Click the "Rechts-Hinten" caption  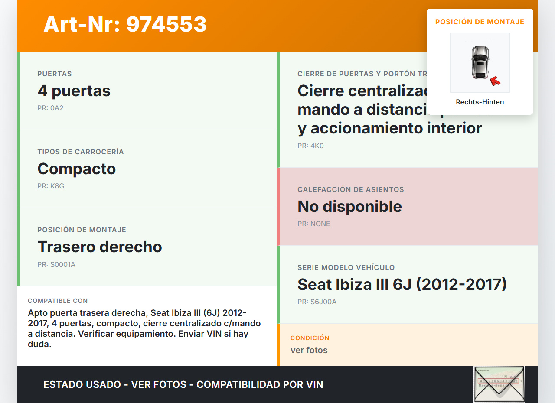pyautogui.click(x=480, y=102)
